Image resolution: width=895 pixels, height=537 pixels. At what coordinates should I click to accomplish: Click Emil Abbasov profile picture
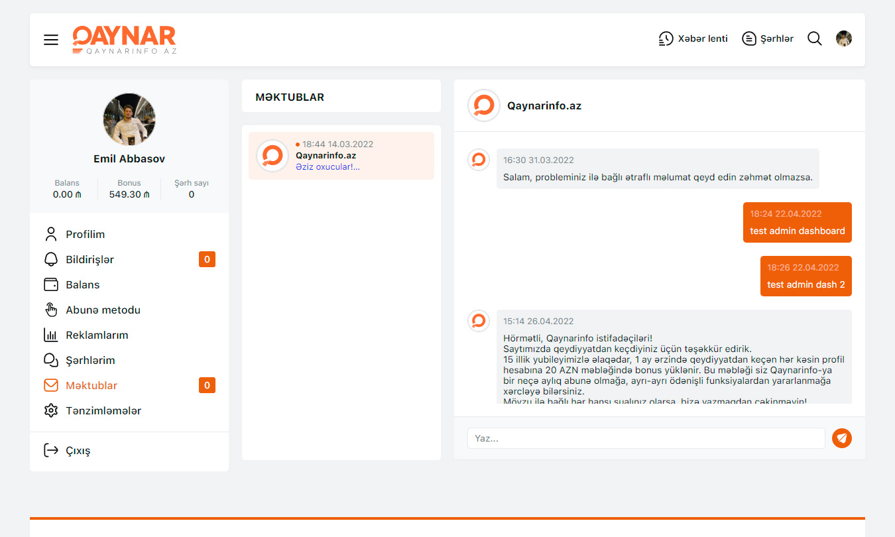[129, 119]
